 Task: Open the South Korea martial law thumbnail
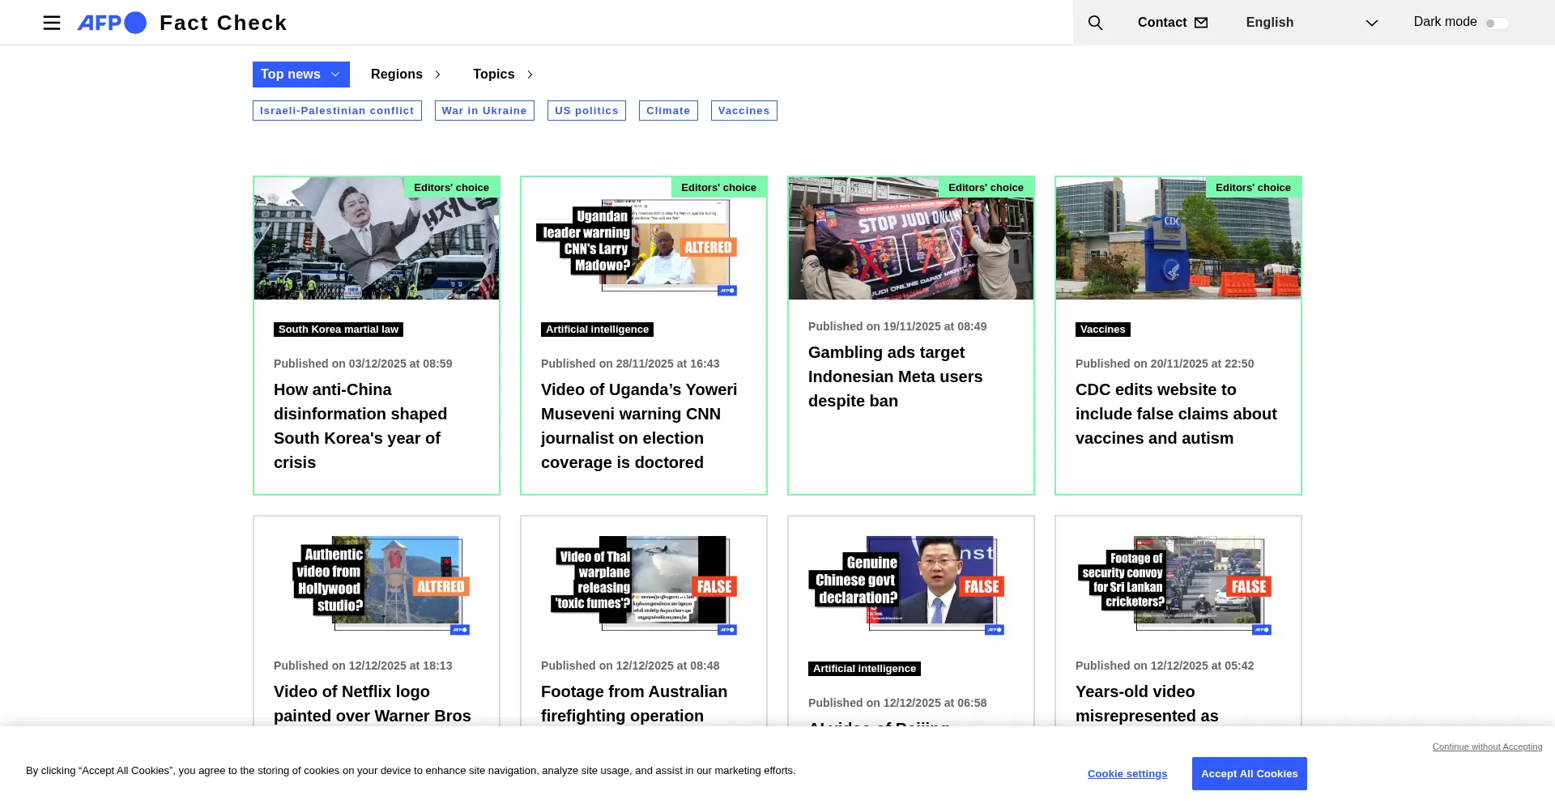pyautogui.click(x=377, y=239)
